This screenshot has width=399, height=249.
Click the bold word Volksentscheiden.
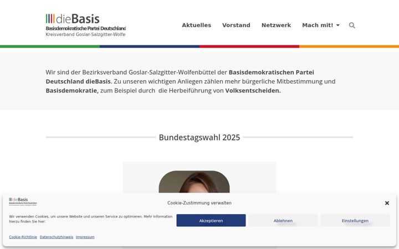pyautogui.click(x=253, y=90)
